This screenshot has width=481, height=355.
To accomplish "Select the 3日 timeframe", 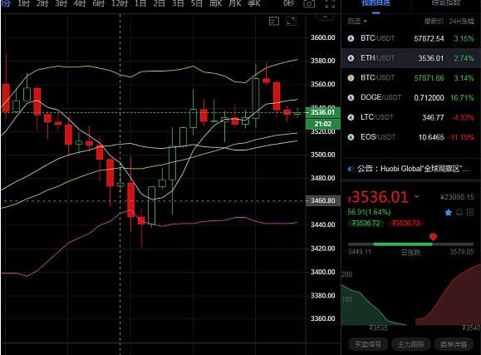I will tap(178, 3).
